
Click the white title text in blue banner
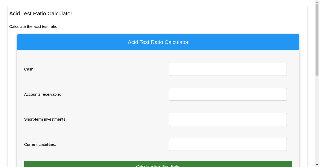pyautogui.click(x=158, y=42)
